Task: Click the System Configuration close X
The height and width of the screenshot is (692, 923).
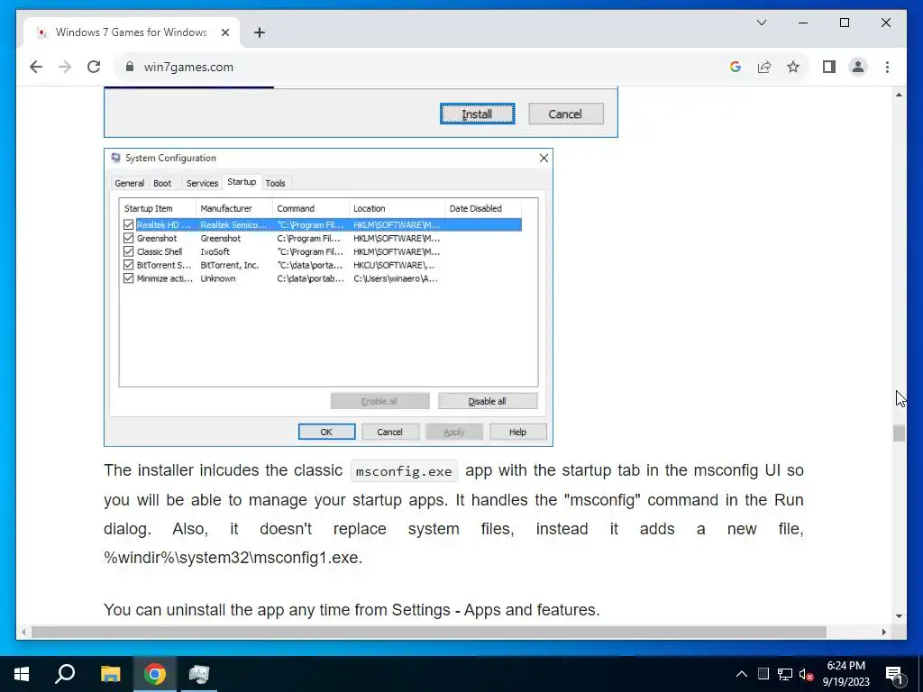Action: pyautogui.click(x=544, y=159)
